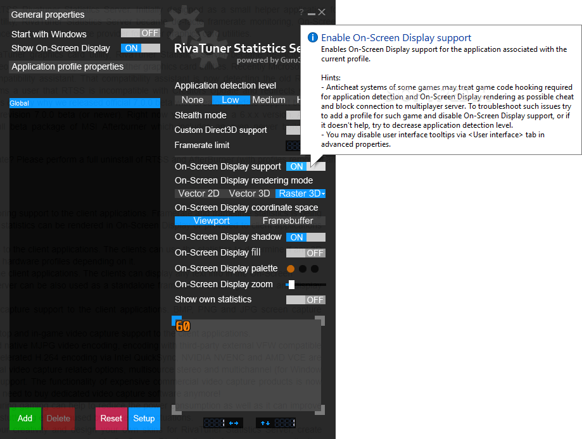Select bottom-right corner anchor in preview
Viewport: 582px width, 439px height.
tap(320, 410)
